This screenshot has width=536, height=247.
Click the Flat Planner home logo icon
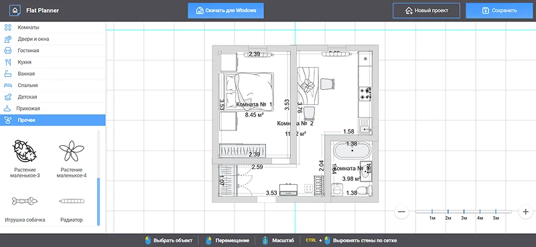click(x=15, y=10)
